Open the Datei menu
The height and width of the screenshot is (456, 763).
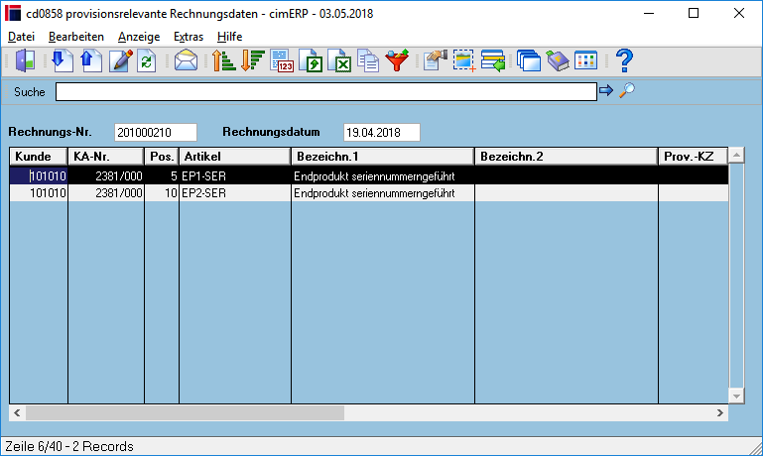22,37
